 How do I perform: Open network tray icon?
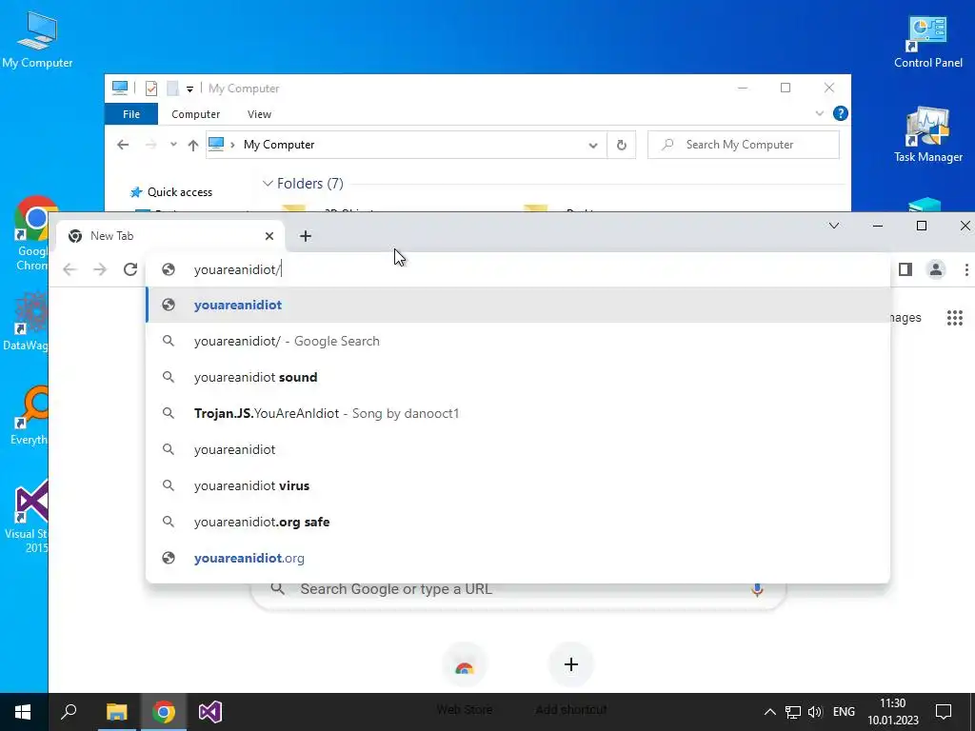(793, 712)
